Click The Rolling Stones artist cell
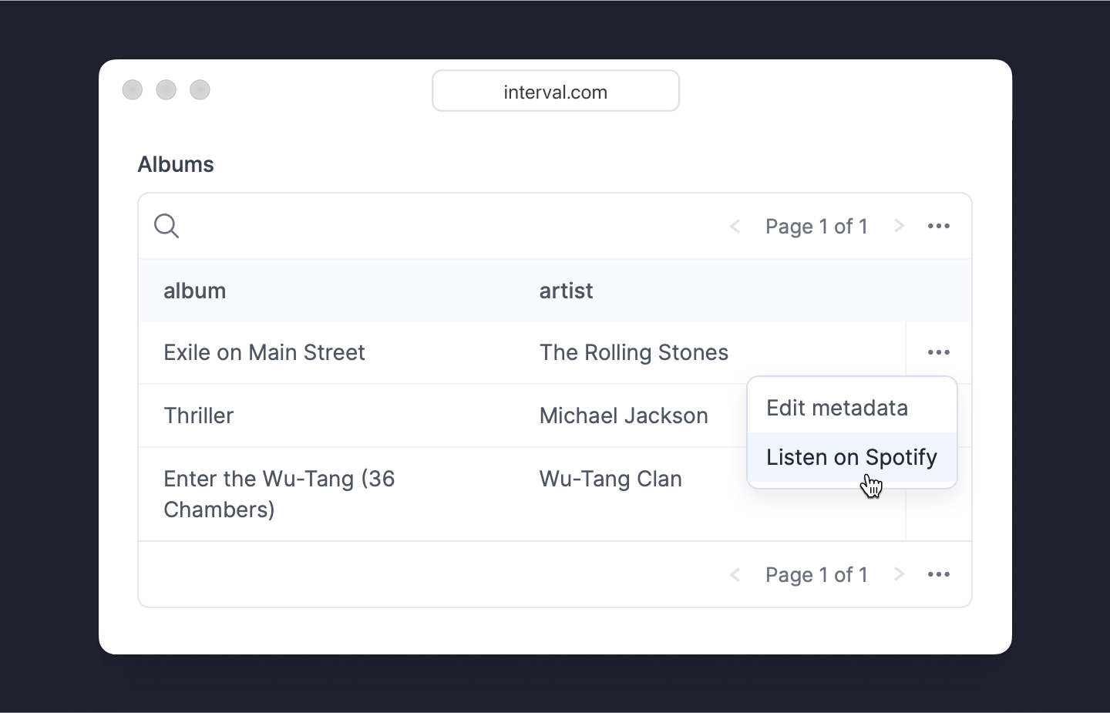The width and height of the screenshot is (1110, 713). [634, 352]
